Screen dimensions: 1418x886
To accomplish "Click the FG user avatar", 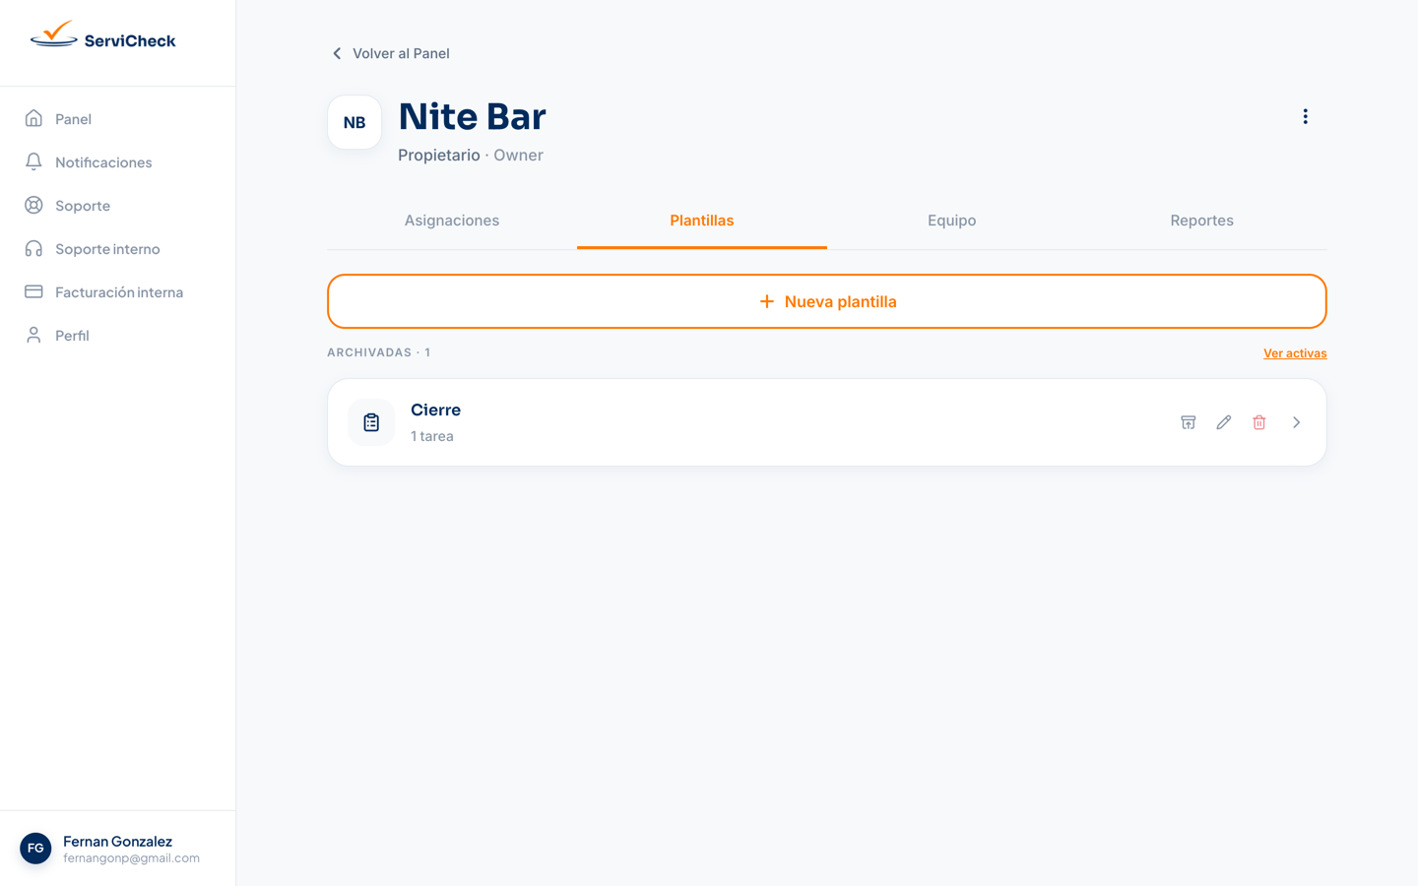I will click(35, 848).
